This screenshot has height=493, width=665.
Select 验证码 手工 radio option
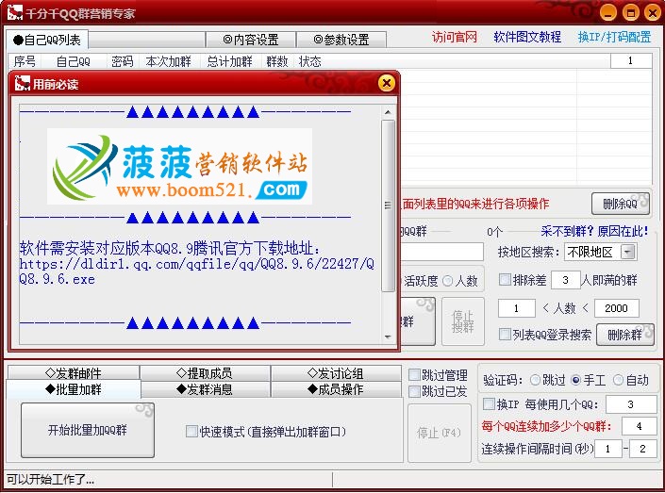point(576,380)
